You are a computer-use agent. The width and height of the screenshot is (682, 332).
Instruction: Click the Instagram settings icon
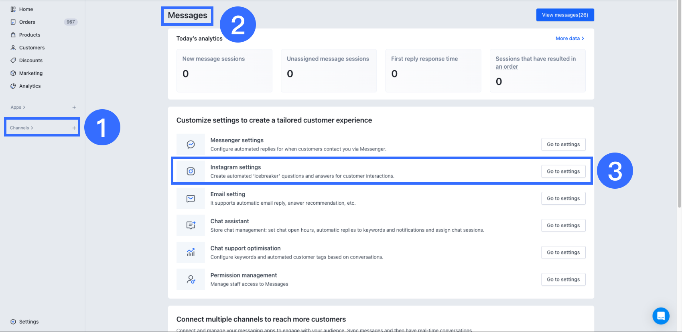pyautogui.click(x=191, y=171)
